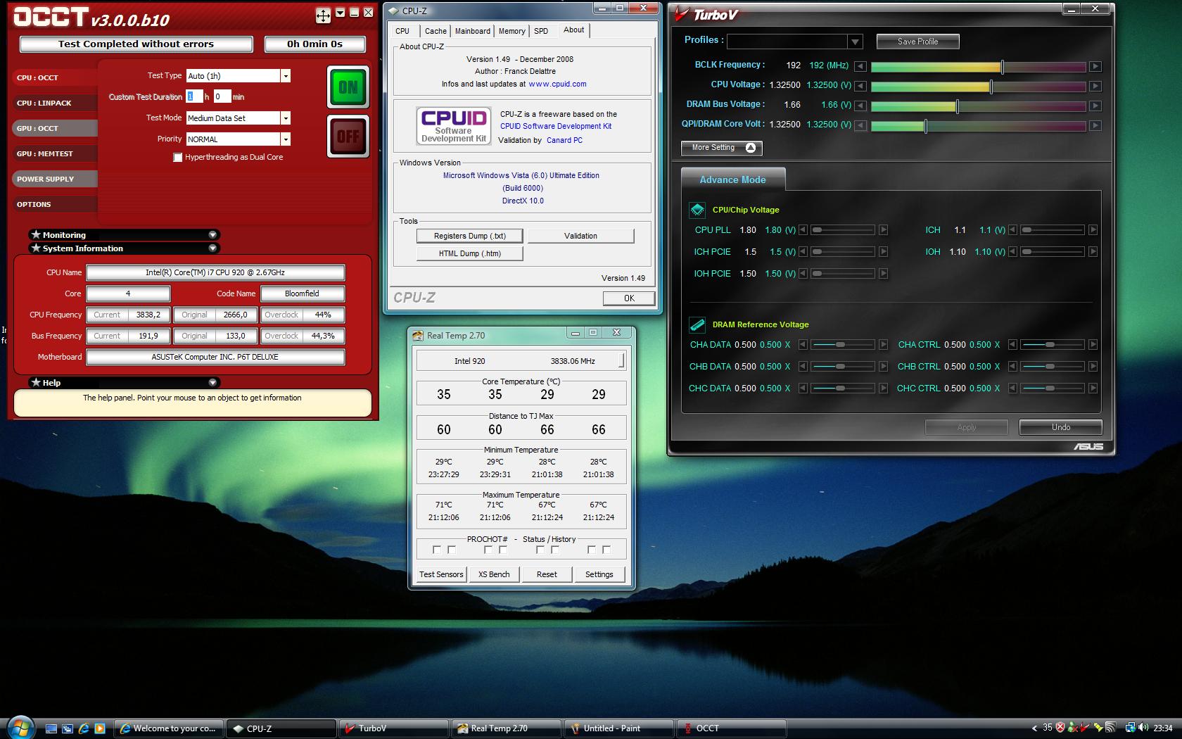The image size is (1182, 739).
Task: Click Internet Explorer quick launch icon
Action: coord(83,728)
